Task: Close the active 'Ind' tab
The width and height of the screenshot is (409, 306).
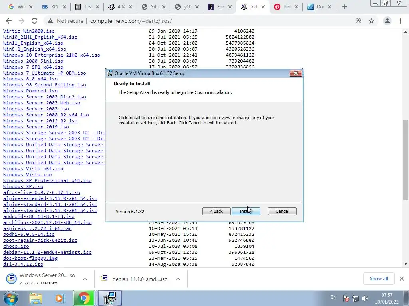Action: [x=263, y=7]
